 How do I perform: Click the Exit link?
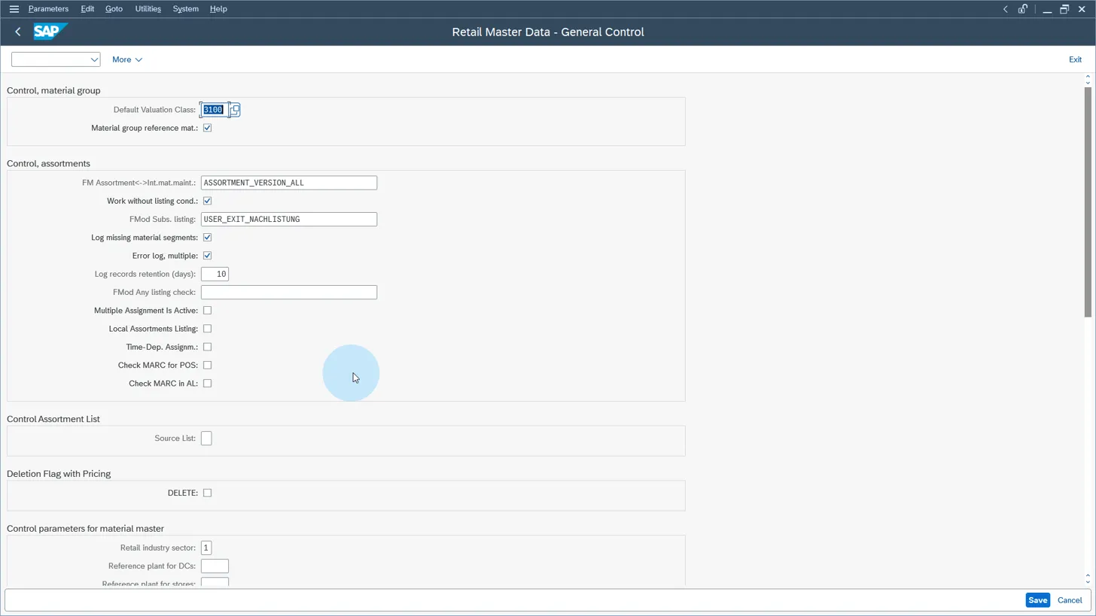coord(1075,59)
